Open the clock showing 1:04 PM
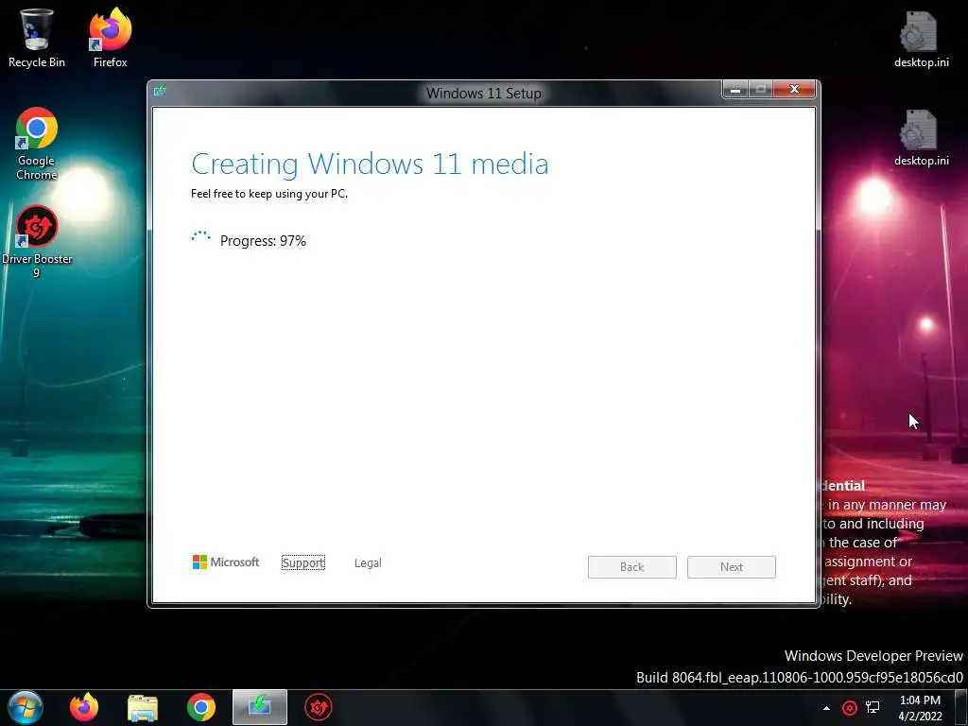 click(920, 708)
